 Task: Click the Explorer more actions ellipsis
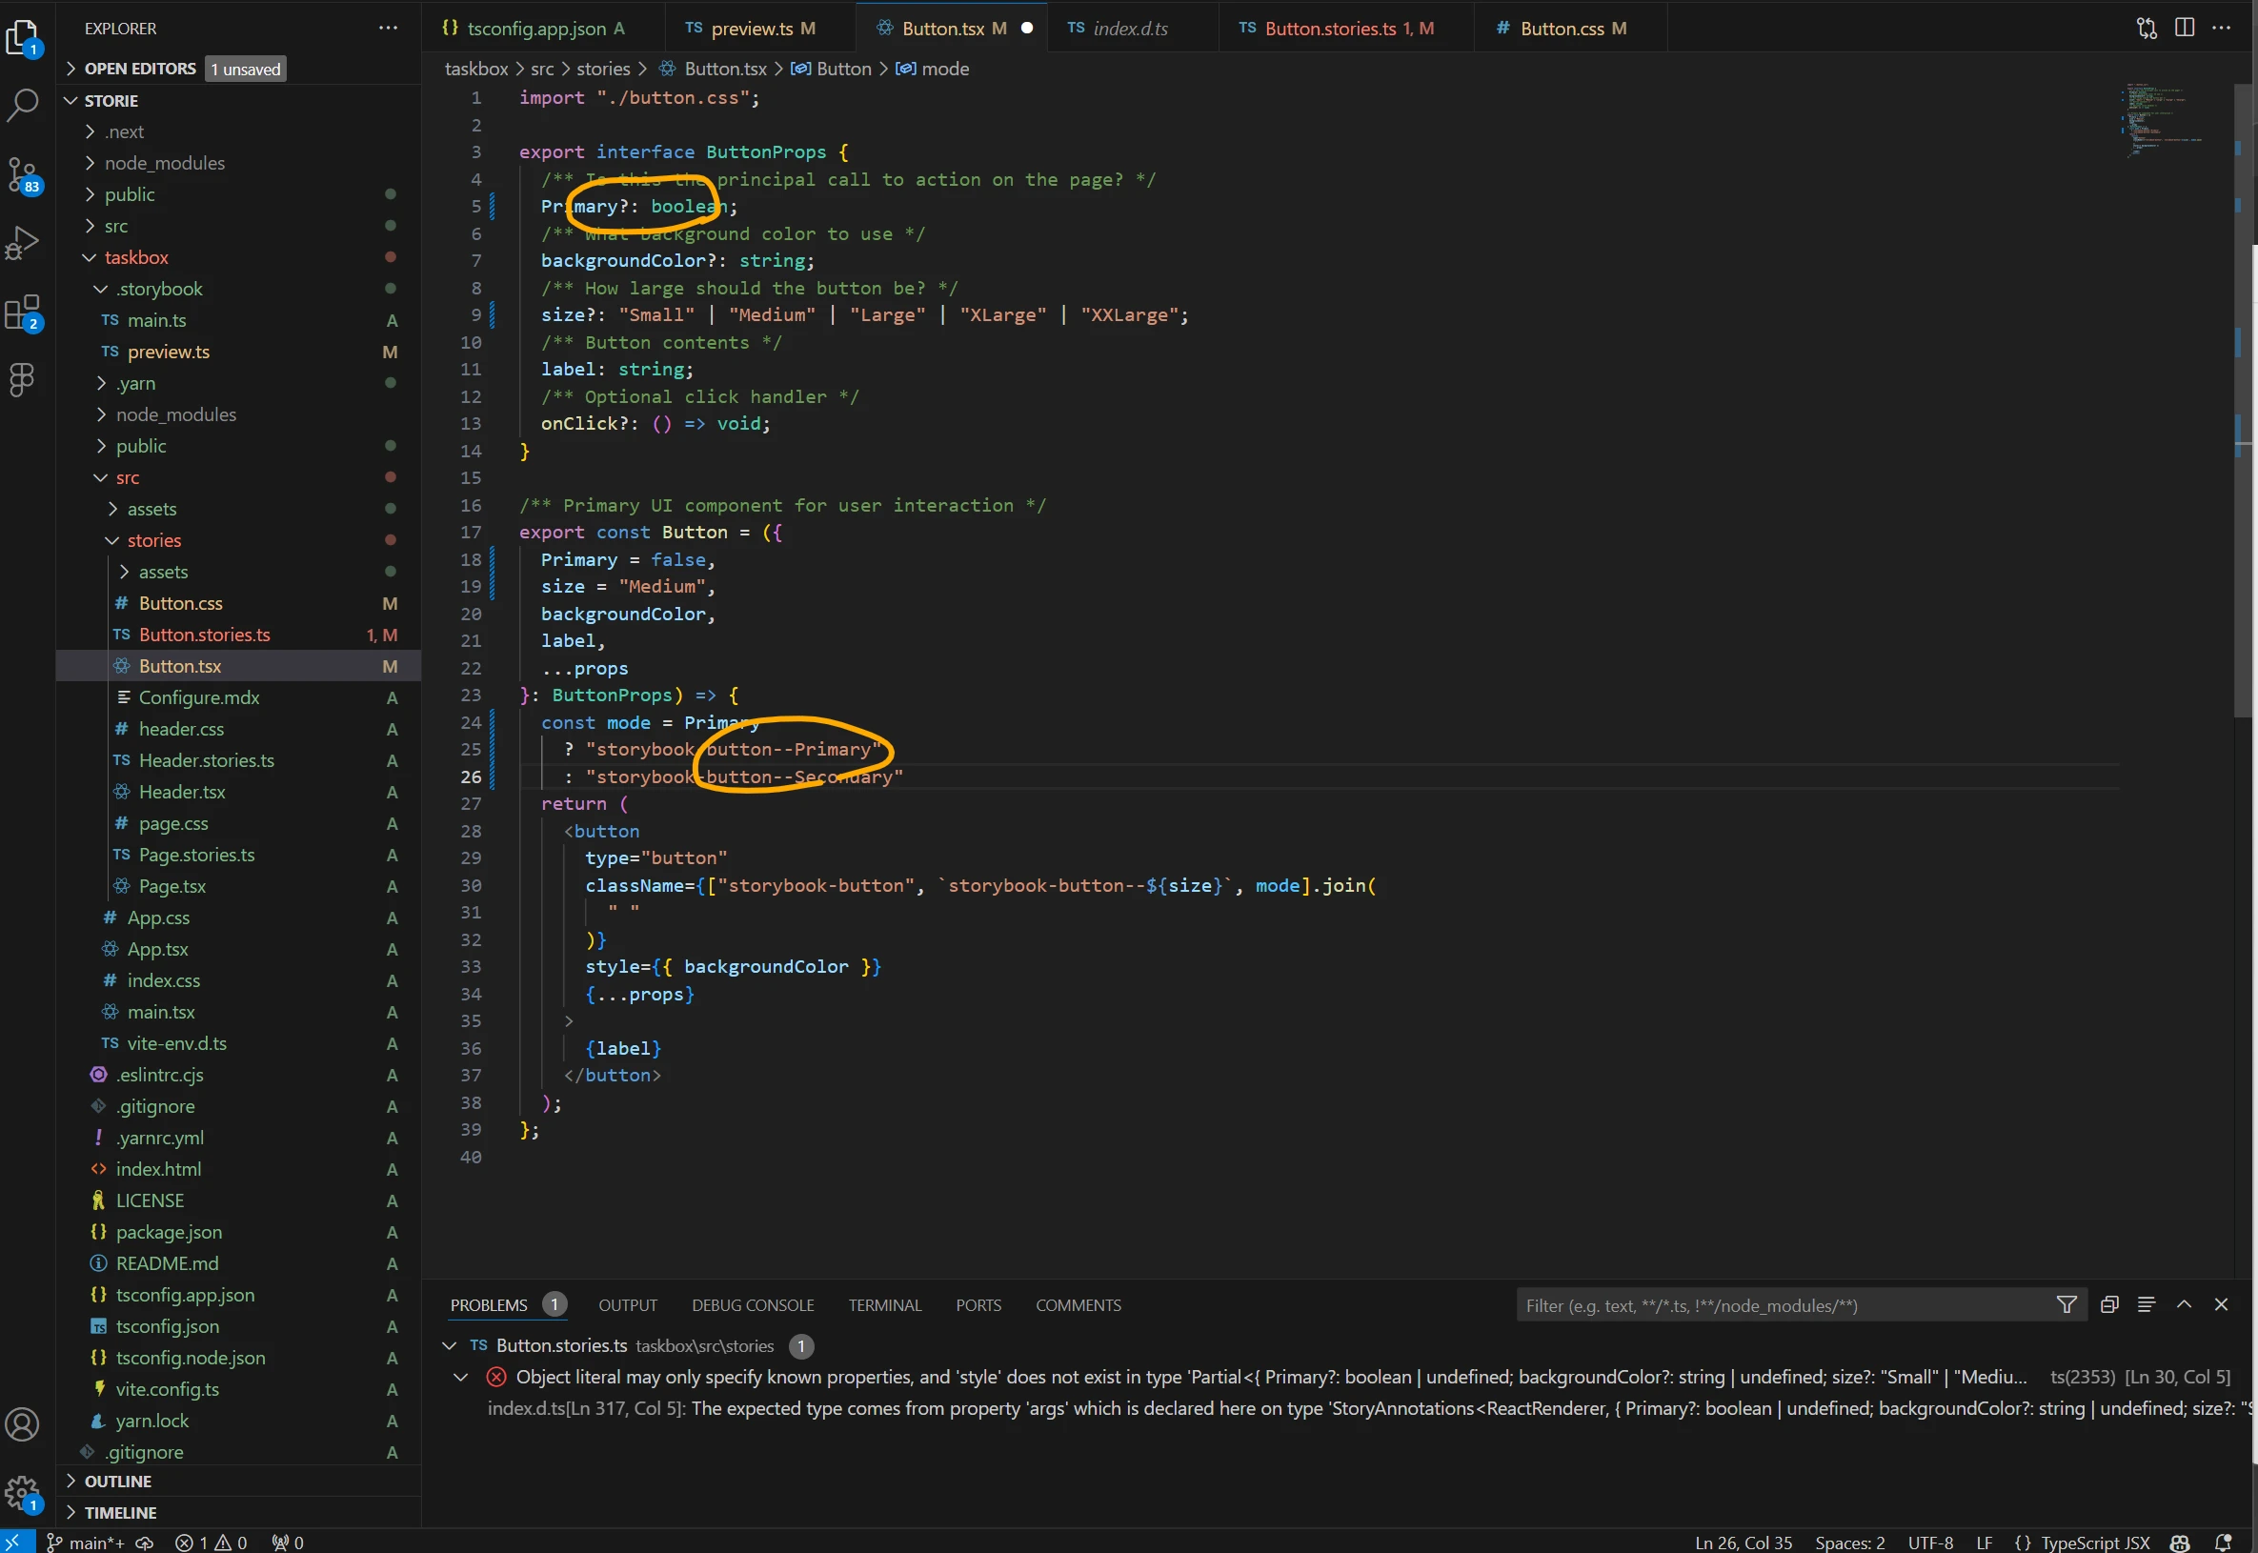388,29
